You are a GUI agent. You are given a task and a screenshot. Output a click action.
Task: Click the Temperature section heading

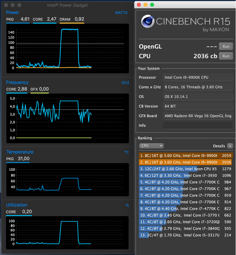pyautogui.click(x=20, y=152)
